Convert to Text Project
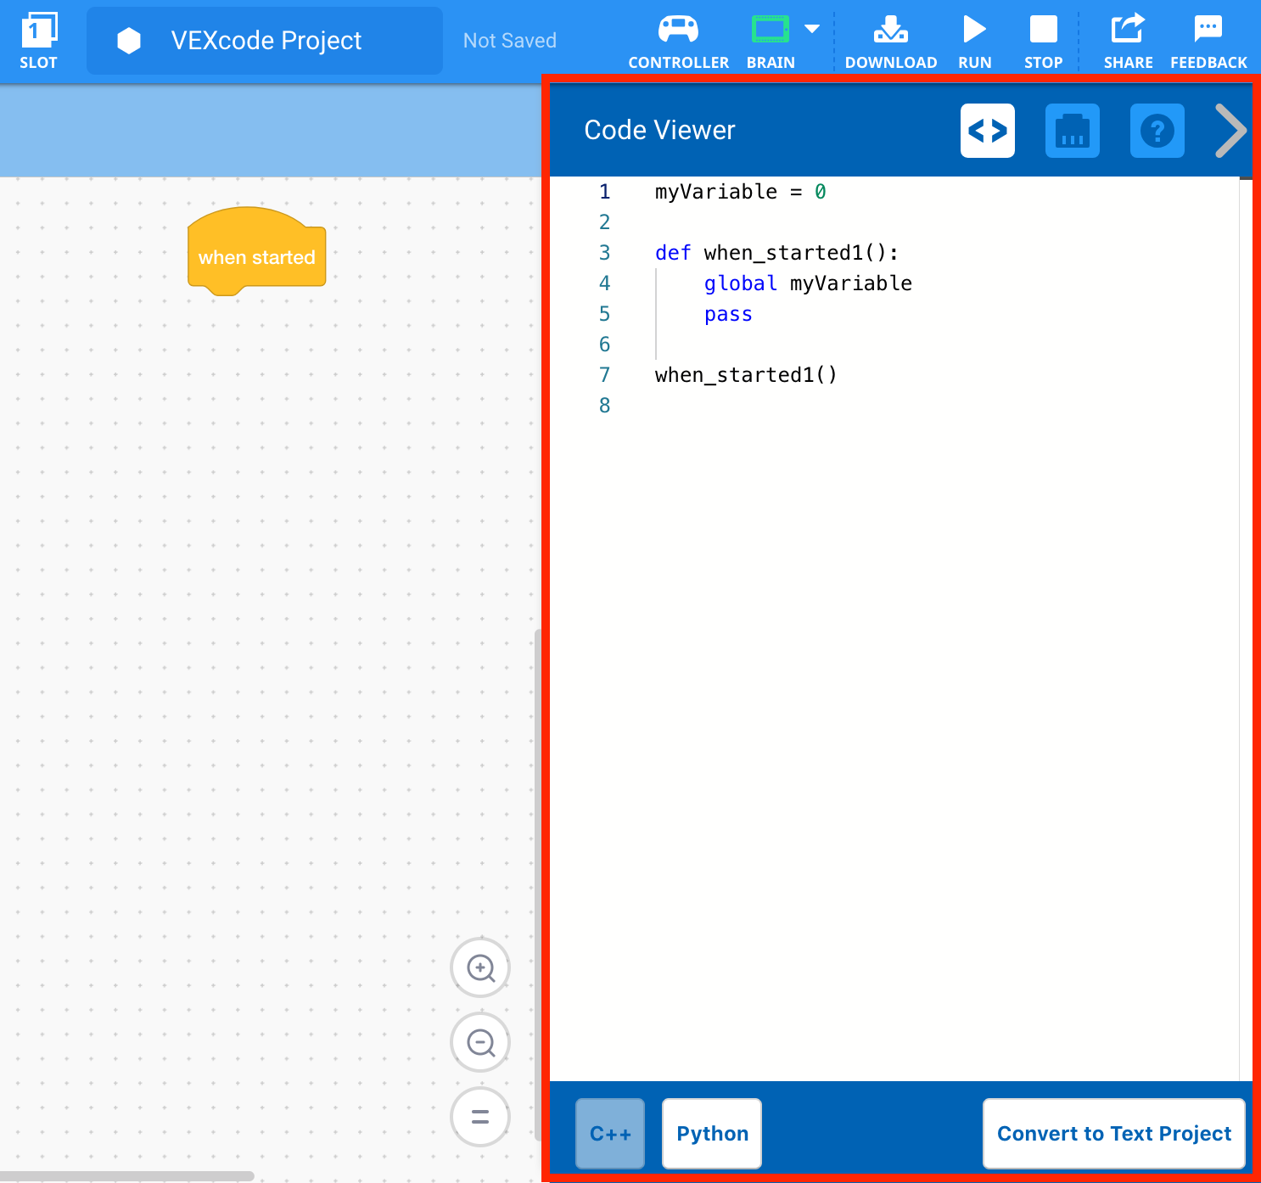 click(1113, 1133)
